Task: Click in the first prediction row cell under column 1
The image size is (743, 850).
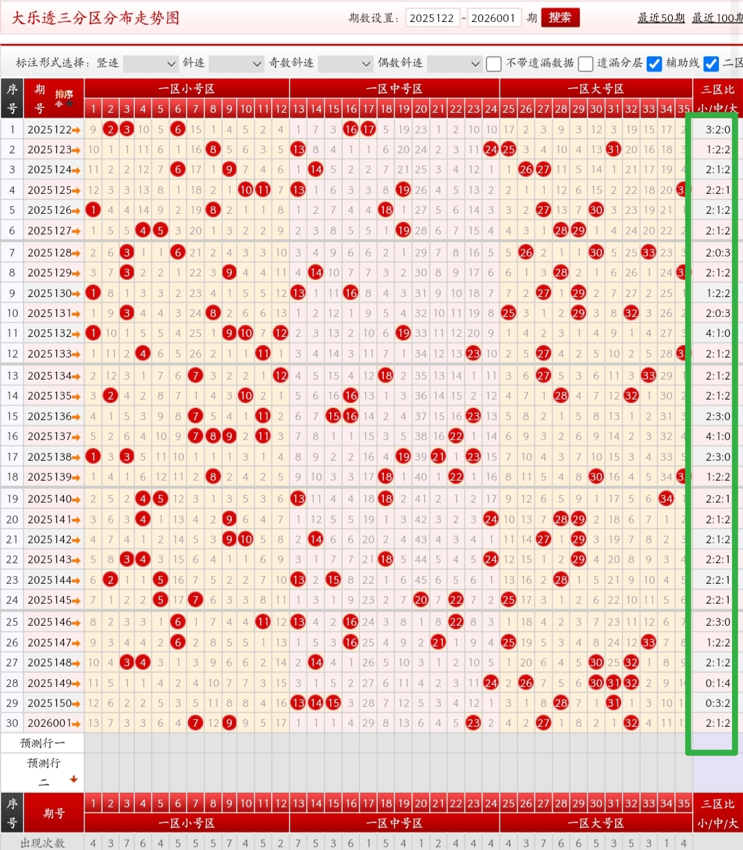Action: pos(93,743)
